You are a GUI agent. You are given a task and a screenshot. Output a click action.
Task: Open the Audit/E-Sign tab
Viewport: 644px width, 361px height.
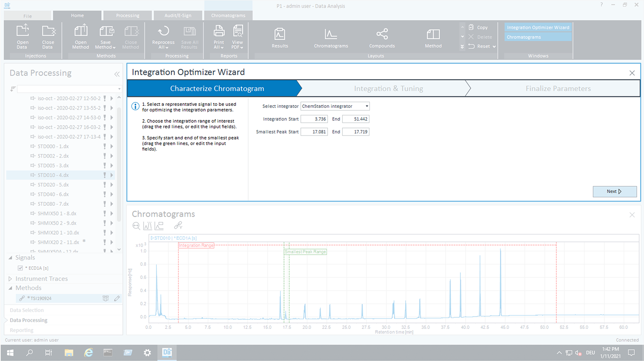(x=178, y=15)
